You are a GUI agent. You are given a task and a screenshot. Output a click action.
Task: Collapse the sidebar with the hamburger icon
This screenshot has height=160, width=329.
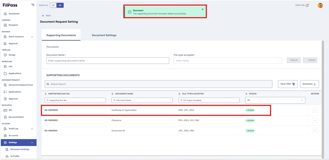coord(33,5)
